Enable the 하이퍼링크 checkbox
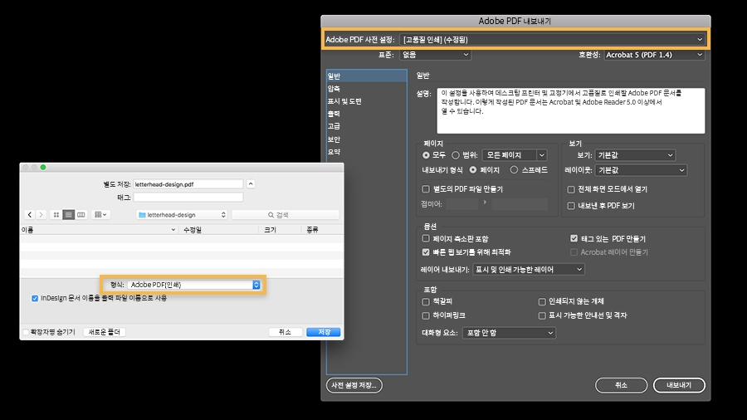The width and height of the screenshot is (747, 420). coord(426,315)
